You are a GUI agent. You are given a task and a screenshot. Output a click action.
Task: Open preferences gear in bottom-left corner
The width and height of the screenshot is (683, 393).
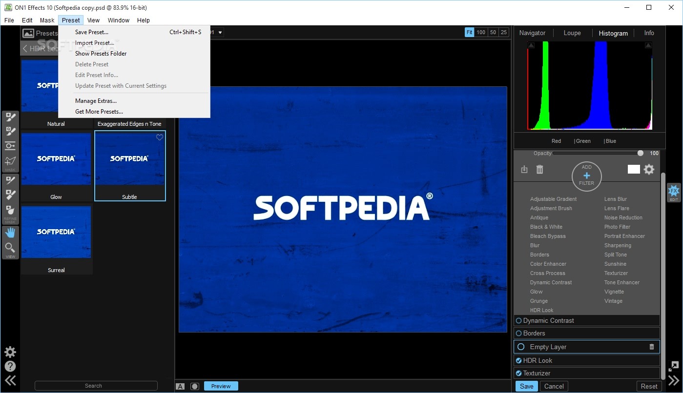10,352
